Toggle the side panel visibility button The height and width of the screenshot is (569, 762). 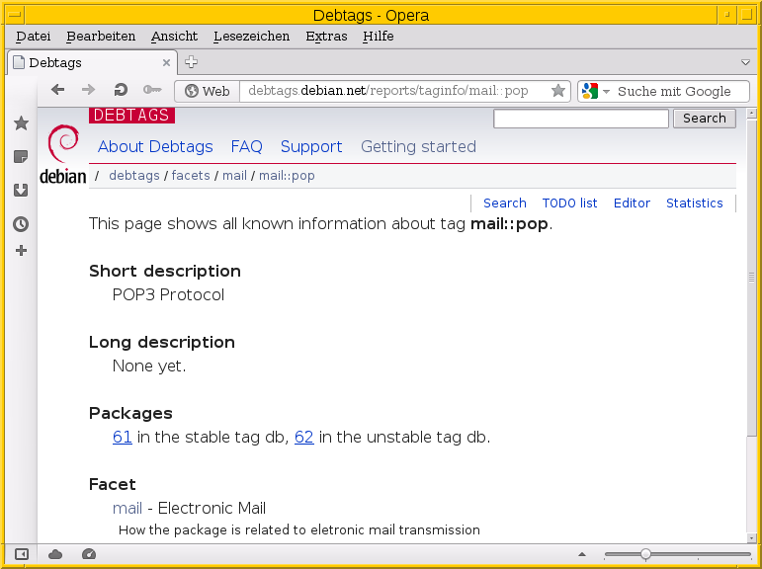click(x=22, y=554)
